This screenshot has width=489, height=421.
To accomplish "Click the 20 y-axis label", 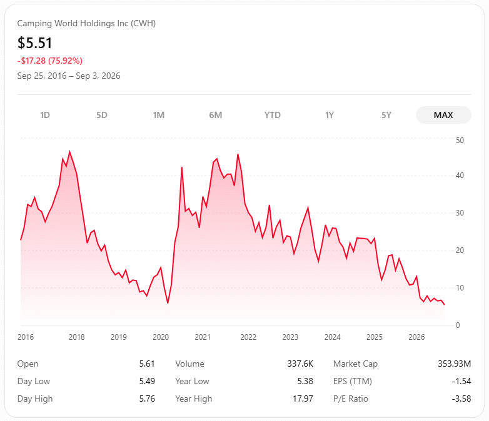I will (460, 250).
